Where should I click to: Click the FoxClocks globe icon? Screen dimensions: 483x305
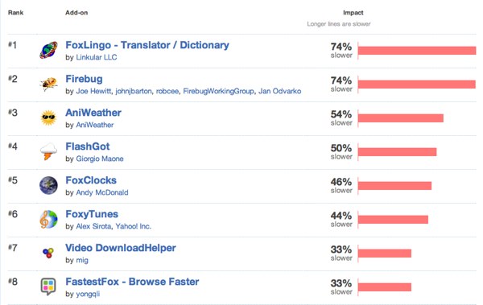point(48,185)
